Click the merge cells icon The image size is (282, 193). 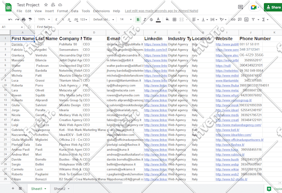tap(182, 19)
